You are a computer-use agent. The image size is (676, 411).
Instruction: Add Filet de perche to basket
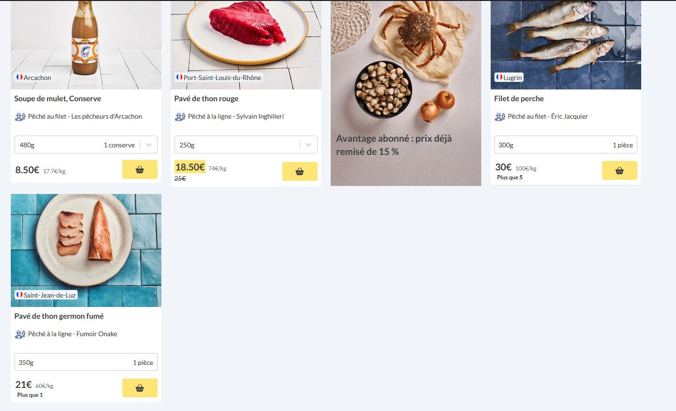620,170
